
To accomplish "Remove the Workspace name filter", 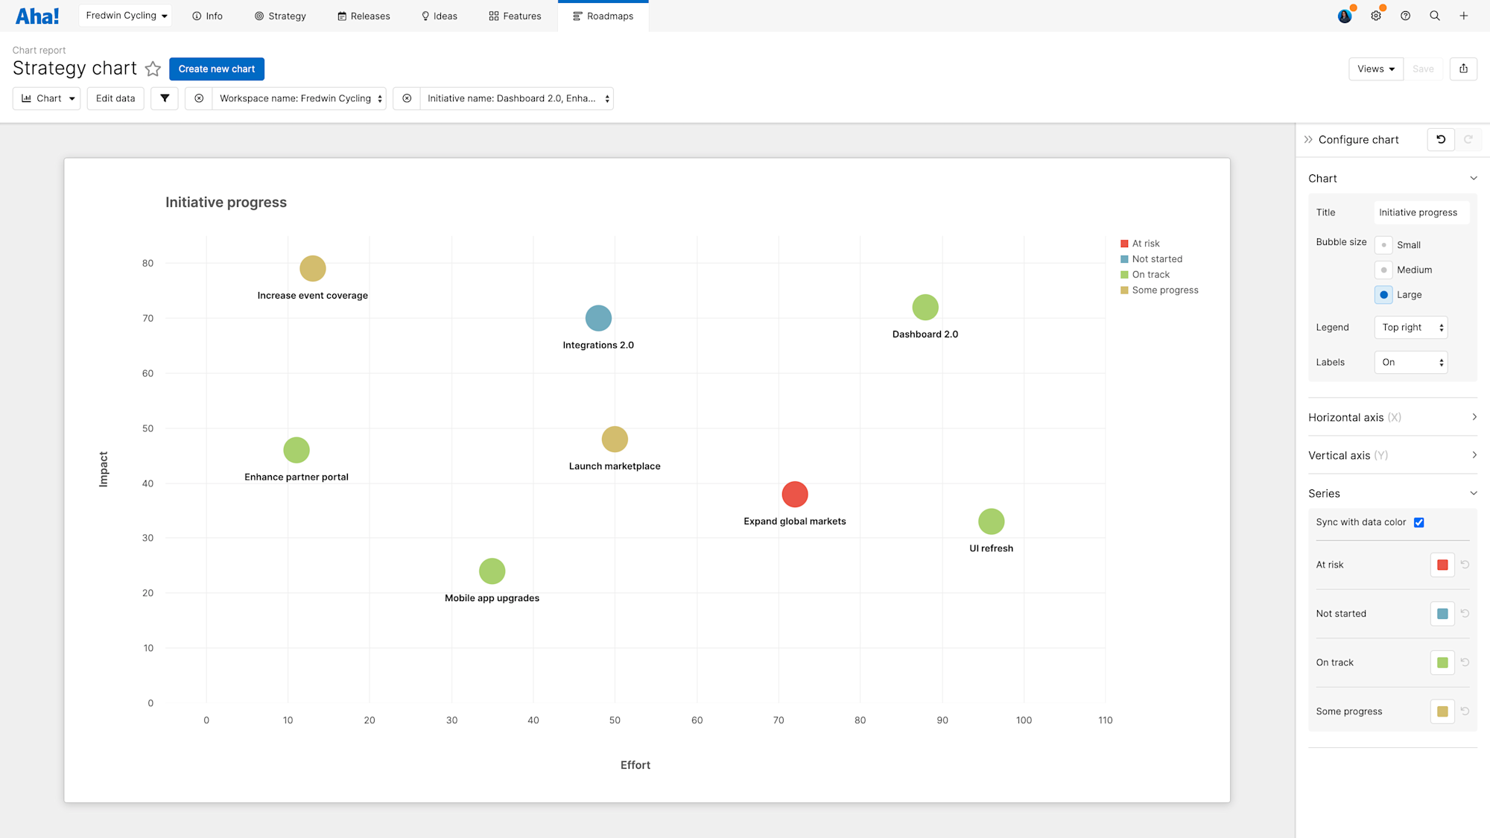I will [199, 98].
